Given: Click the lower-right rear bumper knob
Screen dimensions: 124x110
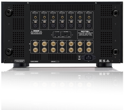Looking at the screenshot, I should (x=116, y=52).
